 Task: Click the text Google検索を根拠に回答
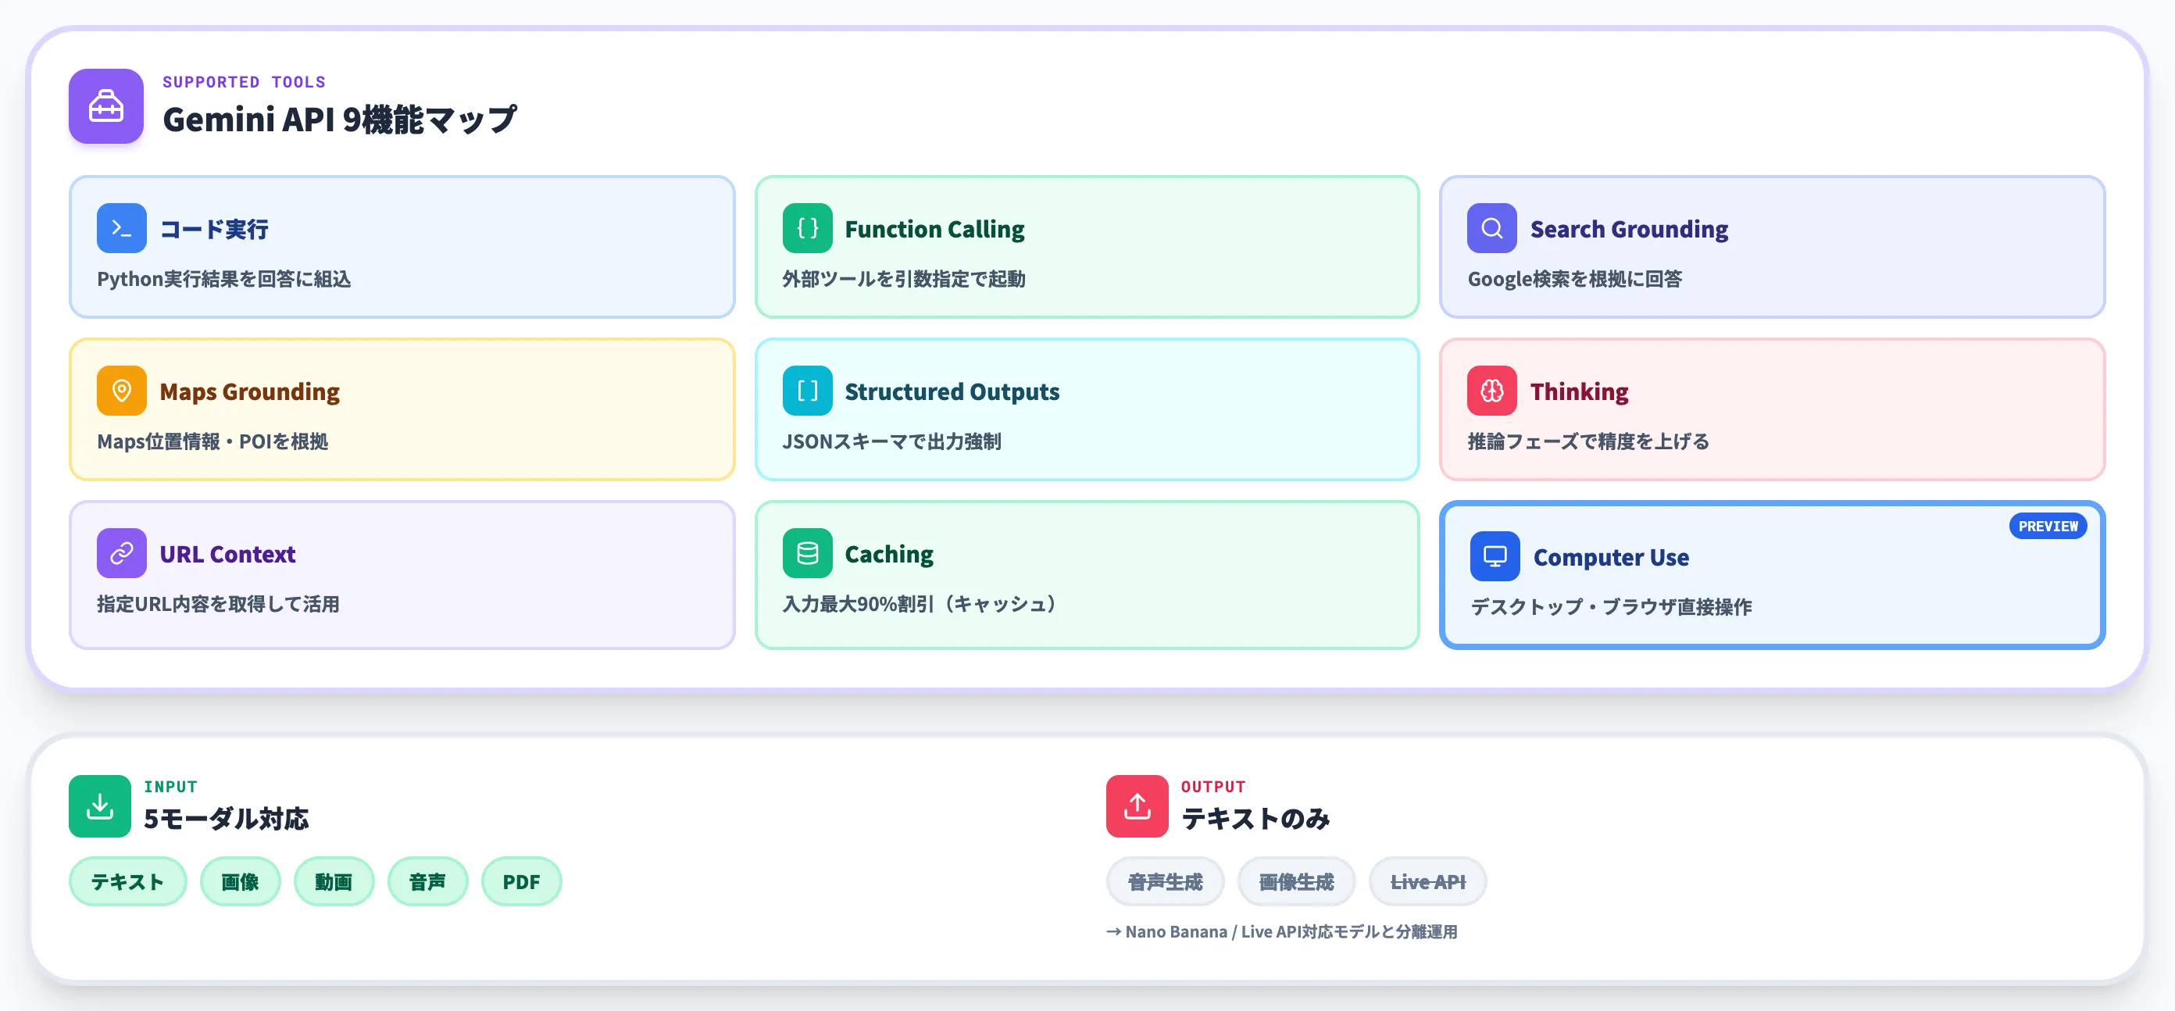1575,279
